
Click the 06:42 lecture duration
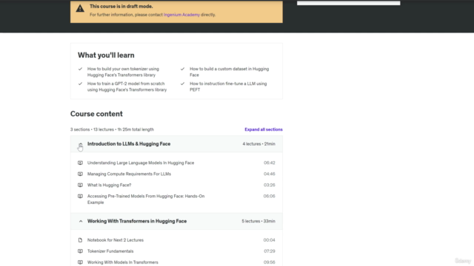[x=270, y=163]
